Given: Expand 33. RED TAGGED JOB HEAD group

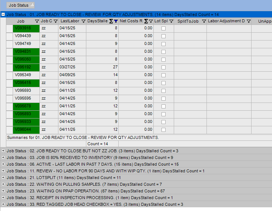Looking at the screenshot, I should (3, 204).
